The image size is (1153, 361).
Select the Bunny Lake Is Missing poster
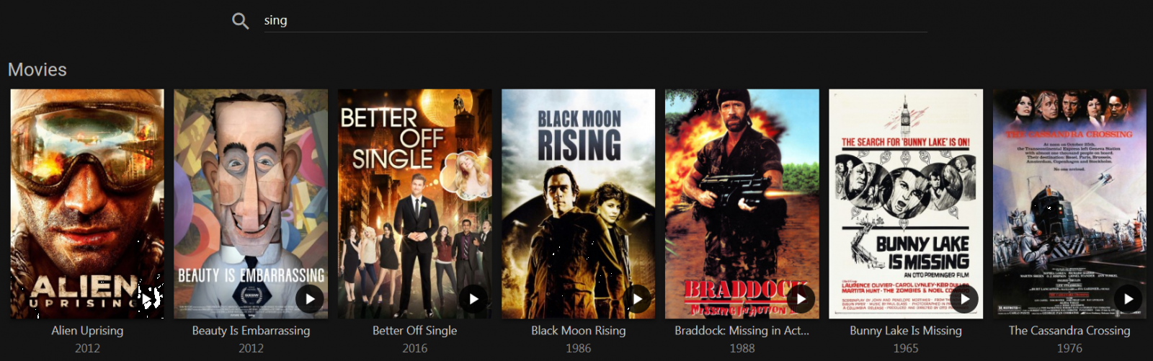tap(906, 204)
